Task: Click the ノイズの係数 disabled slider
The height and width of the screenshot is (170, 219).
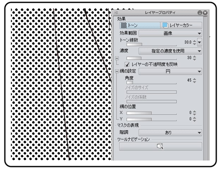Action: 152,101
